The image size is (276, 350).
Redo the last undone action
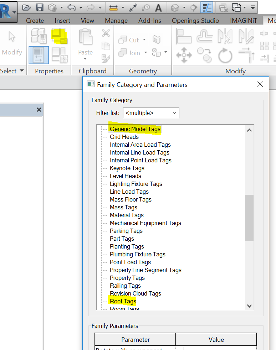tap(91, 8)
